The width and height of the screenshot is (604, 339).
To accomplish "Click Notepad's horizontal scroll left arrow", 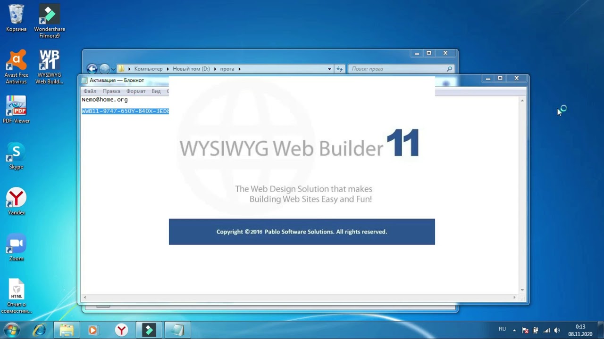I will [85, 297].
